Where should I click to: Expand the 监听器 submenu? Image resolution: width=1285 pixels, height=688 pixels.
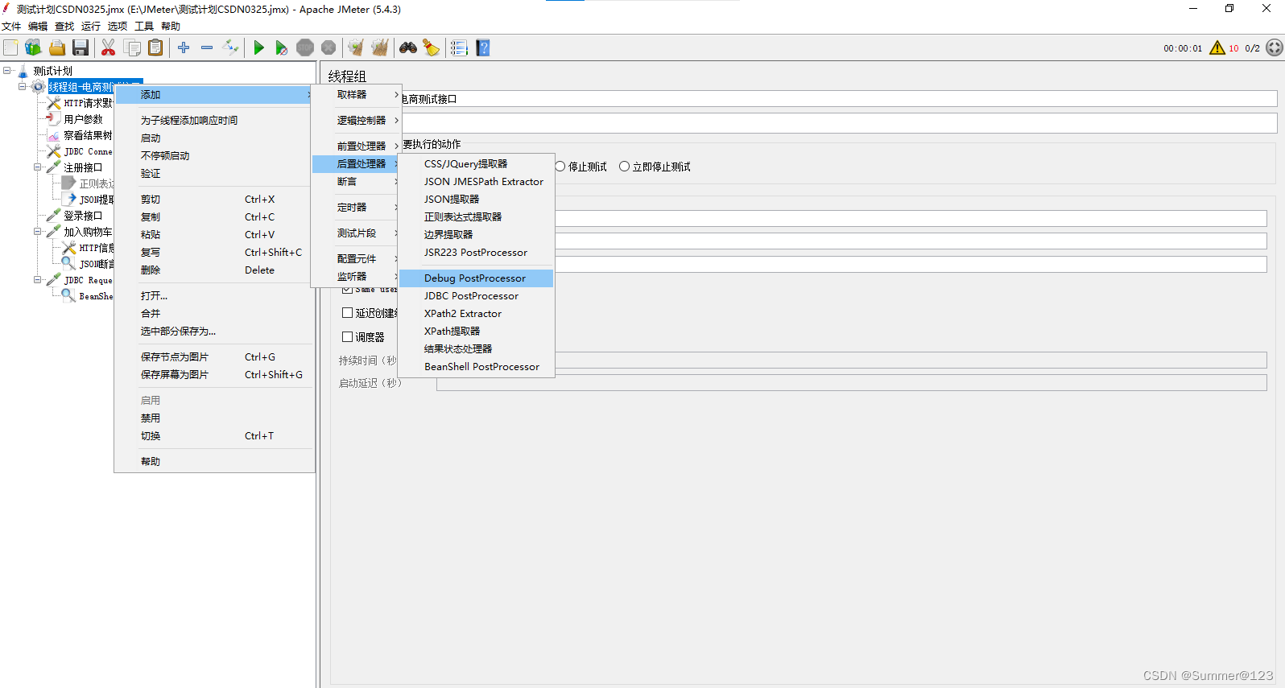click(x=357, y=277)
